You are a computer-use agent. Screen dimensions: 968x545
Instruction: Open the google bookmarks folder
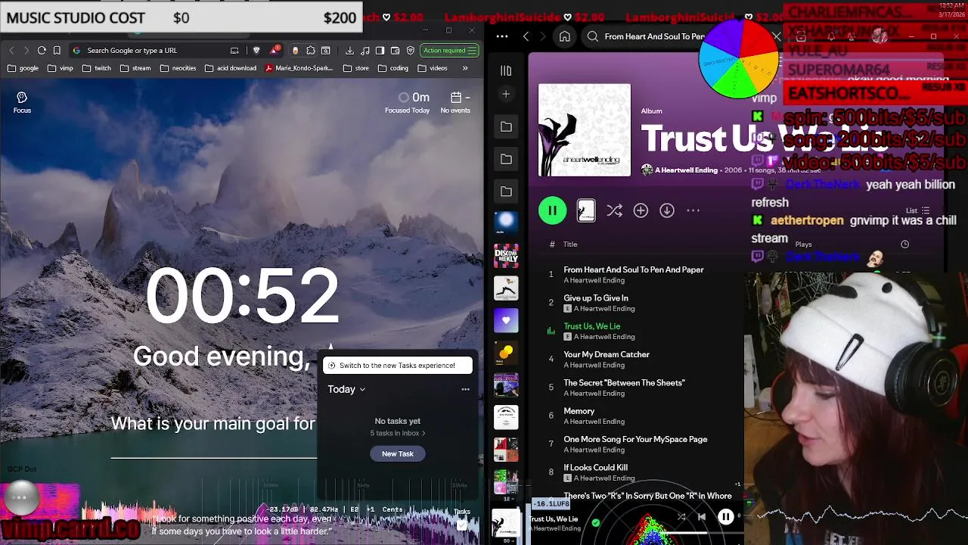pos(23,68)
